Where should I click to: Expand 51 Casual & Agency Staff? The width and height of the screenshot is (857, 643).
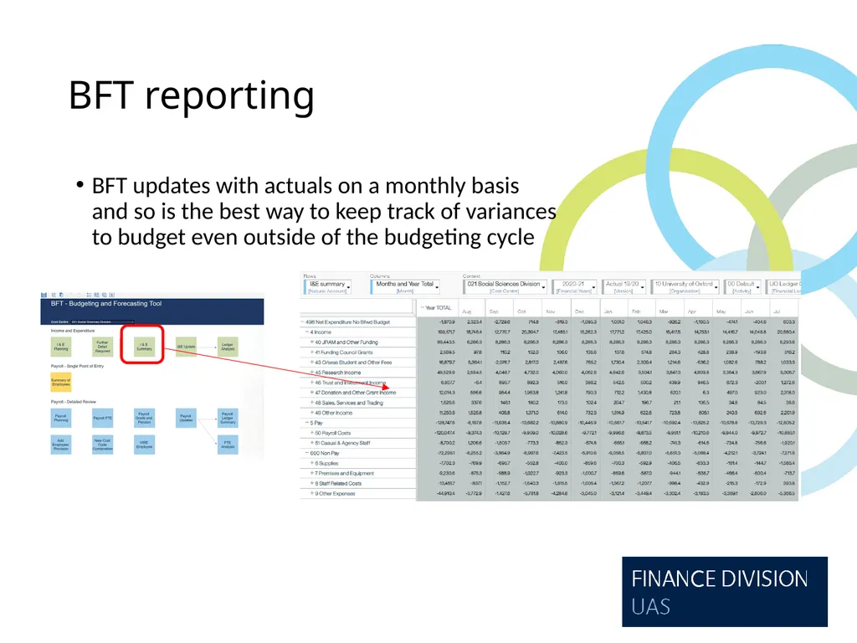pos(312,443)
